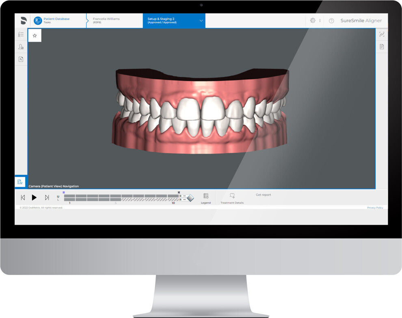
Task: Open the three-dot overflow menu
Action: point(321,20)
